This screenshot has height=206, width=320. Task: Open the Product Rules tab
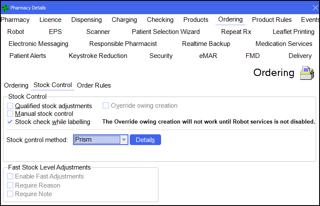point(271,20)
